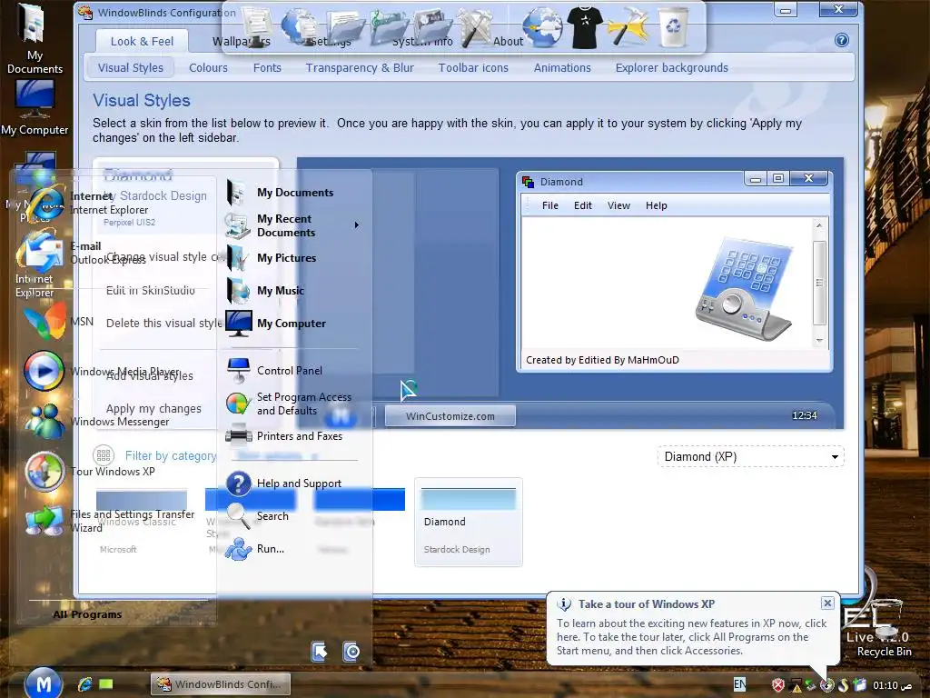Click View menu in Diamond preview window
Viewport: 930px width, 698px height.
618,205
